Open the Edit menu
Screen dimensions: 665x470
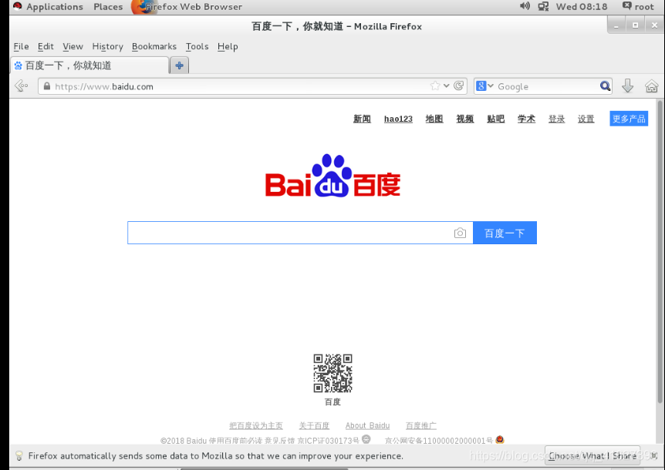click(46, 46)
